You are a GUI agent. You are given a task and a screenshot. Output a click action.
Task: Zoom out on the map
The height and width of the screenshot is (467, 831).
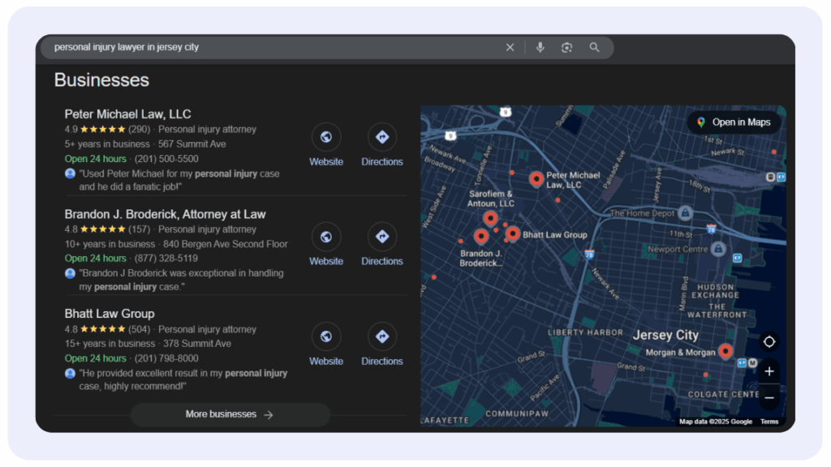(x=769, y=397)
